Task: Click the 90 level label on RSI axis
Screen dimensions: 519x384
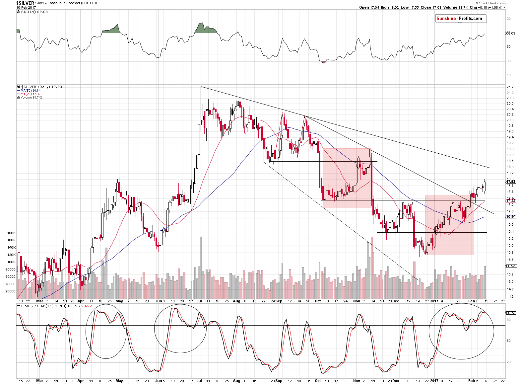Action: [508, 19]
